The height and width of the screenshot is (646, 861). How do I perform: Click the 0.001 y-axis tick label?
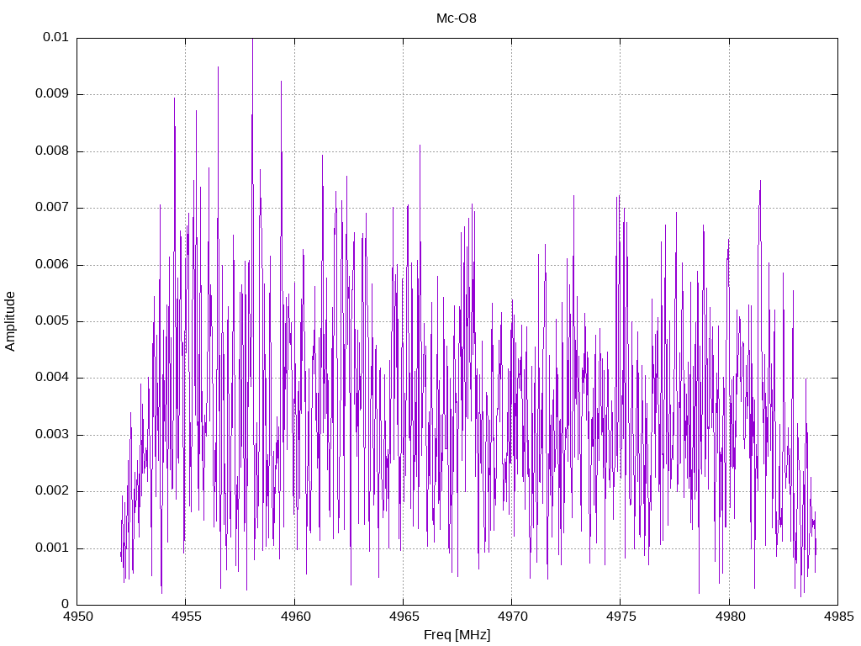click(x=52, y=548)
